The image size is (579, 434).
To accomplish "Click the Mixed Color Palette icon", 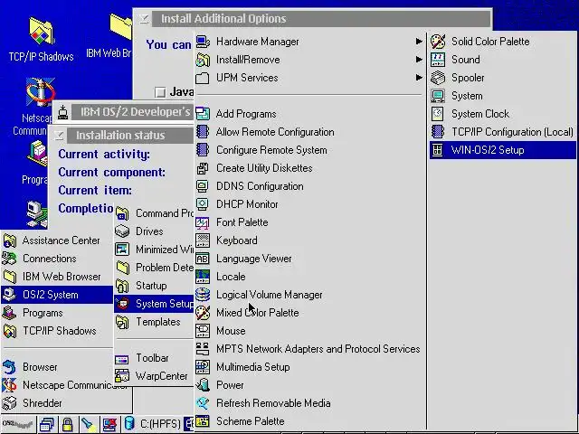I will (x=203, y=313).
